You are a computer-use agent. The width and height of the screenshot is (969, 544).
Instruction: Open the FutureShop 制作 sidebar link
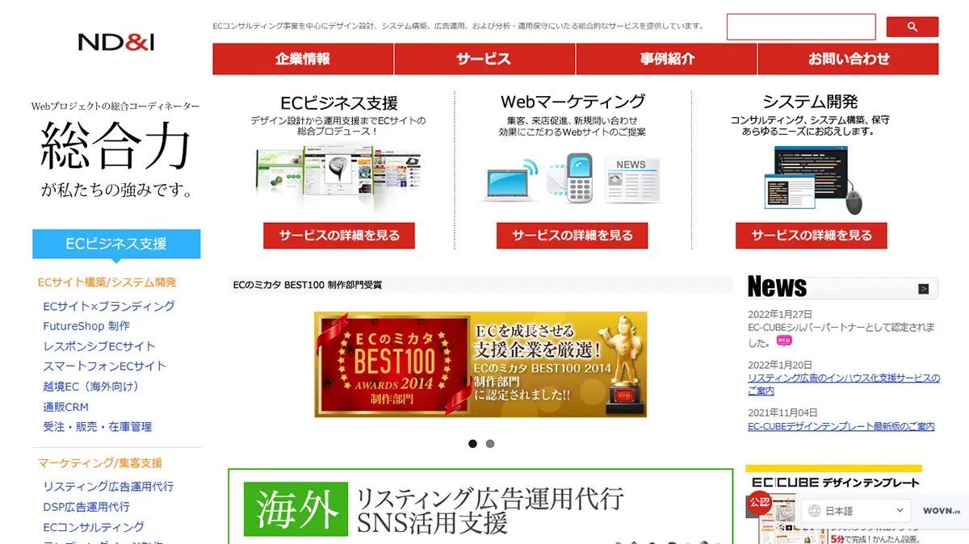(87, 326)
